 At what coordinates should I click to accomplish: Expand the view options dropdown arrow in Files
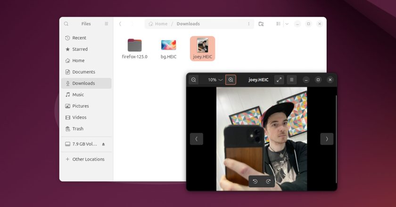pos(287,24)
